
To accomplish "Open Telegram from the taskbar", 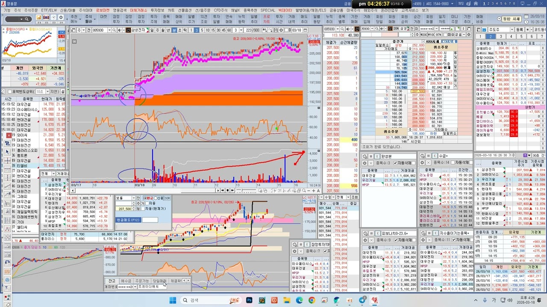I will (x=362, y=300).
